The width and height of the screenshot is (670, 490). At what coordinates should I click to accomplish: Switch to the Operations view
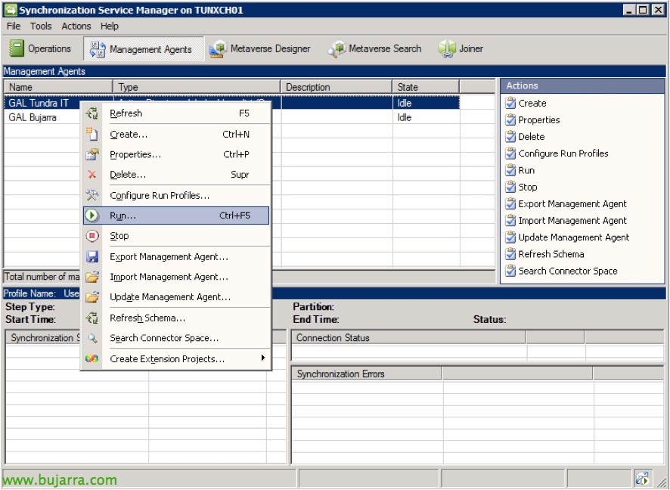39,48
